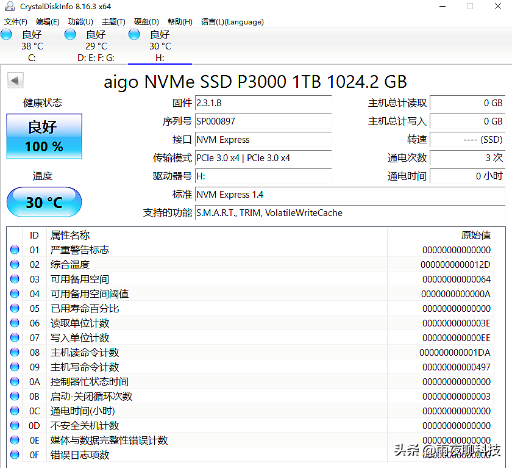The height and width of the screenshot is (468, 512).
Task: Click the drive letter field H:
Action: [263, 176]
